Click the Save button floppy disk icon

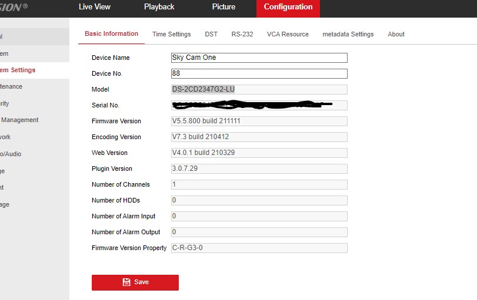[x=126, y=282]
